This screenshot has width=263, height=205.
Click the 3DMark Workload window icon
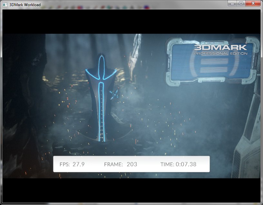click(x=5, y=4)
